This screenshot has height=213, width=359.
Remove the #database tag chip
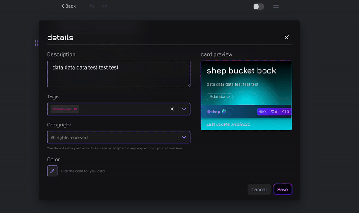76,109
